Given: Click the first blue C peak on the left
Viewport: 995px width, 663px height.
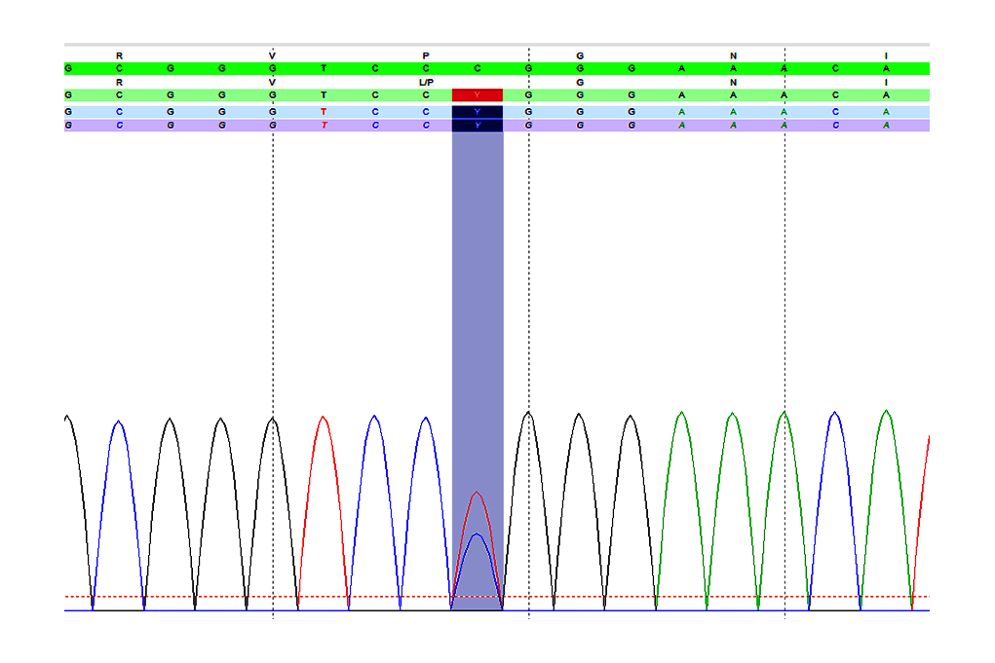Looking at the screenshot, I should click(x=119, y=423).
